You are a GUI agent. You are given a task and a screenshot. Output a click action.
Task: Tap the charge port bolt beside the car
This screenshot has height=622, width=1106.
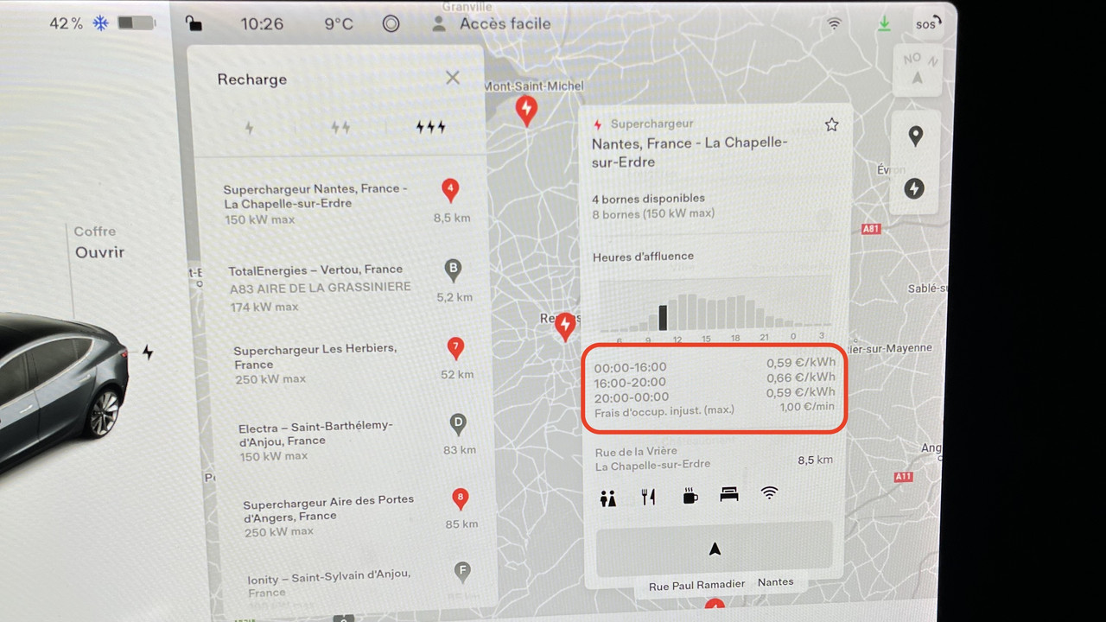pos(148,352)
